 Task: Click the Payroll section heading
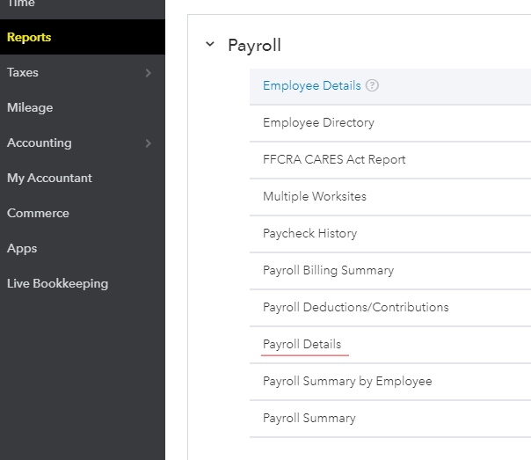[x=254, y=46]
